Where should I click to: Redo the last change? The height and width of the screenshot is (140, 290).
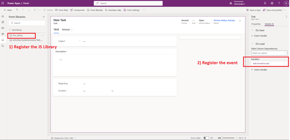pyautogui.click(x=23, y=10)
